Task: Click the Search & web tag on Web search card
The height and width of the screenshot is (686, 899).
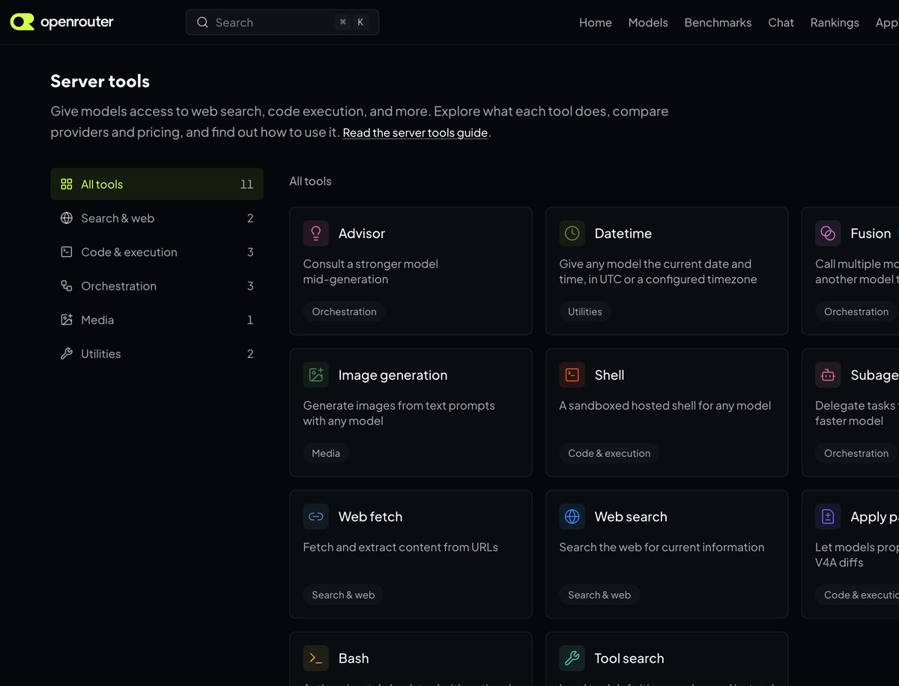Action: [599, 595]
